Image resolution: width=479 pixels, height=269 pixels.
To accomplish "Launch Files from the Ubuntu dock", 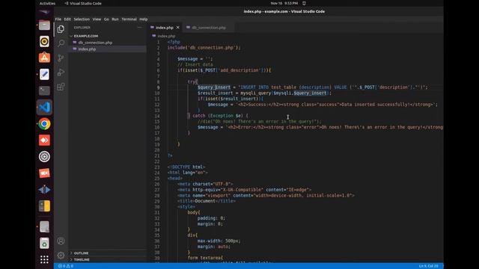I will coord(44,25).
